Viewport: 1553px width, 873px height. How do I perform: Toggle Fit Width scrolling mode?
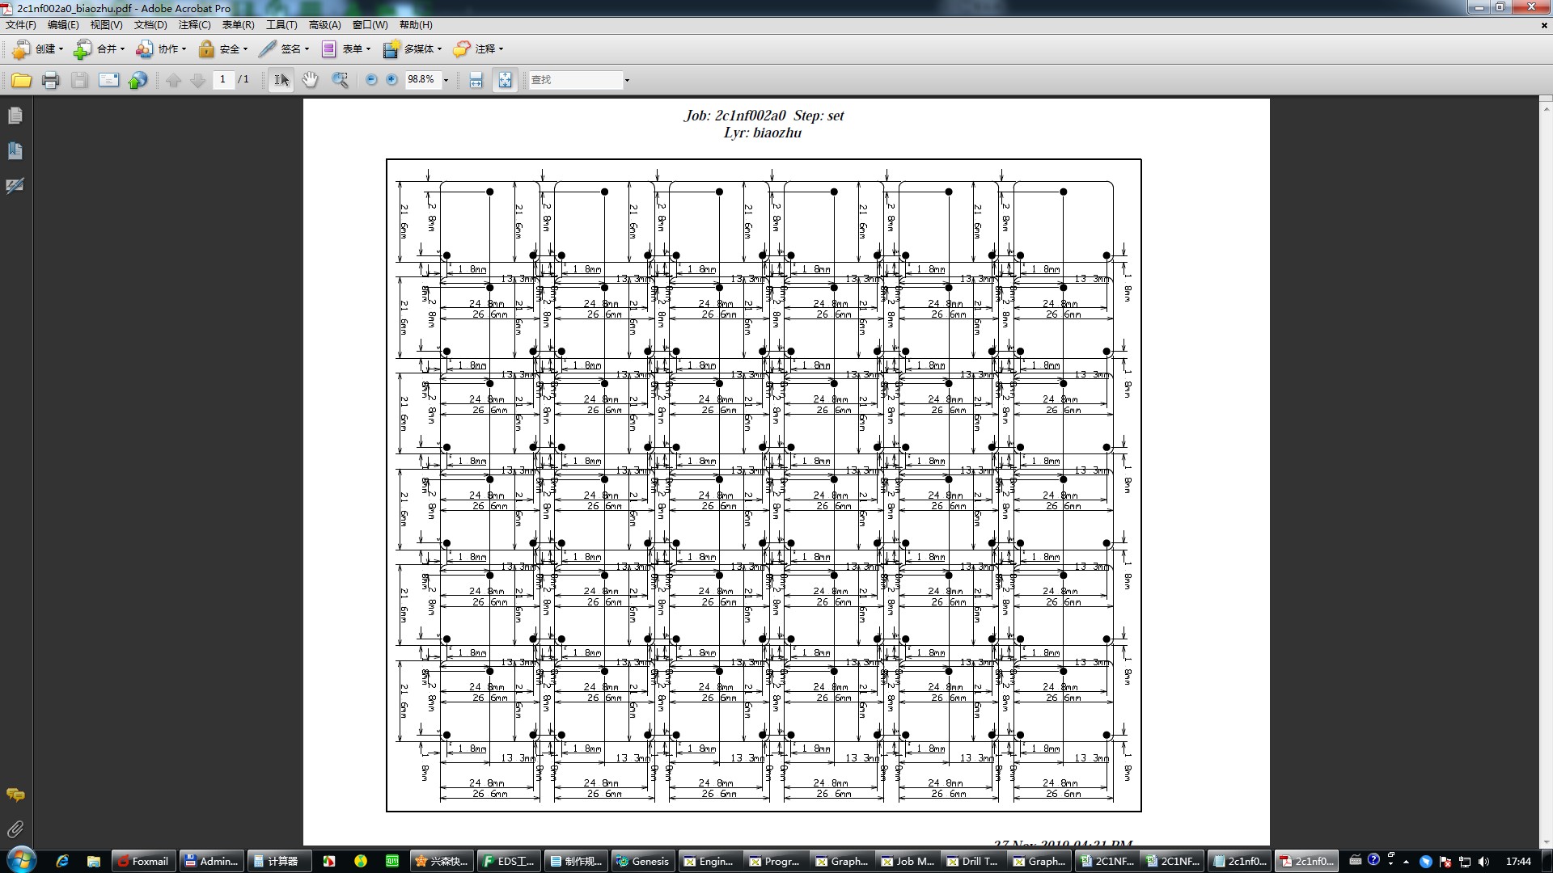(476, 80)
